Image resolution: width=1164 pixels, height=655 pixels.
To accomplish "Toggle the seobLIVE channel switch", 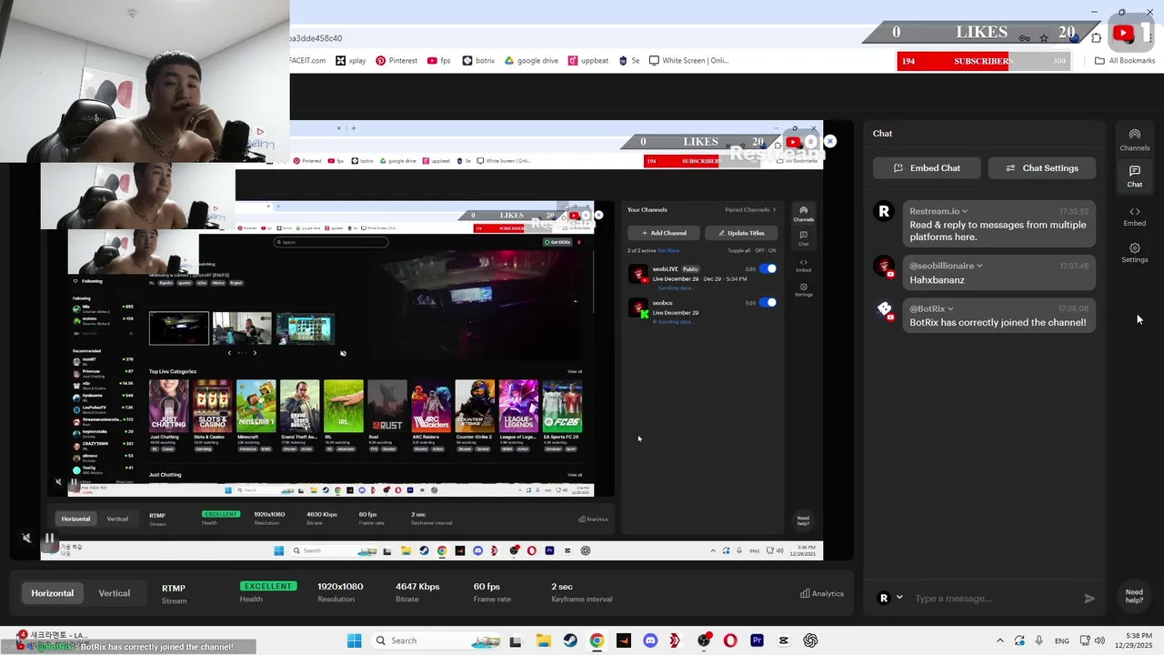I will [x=768, y=268].
